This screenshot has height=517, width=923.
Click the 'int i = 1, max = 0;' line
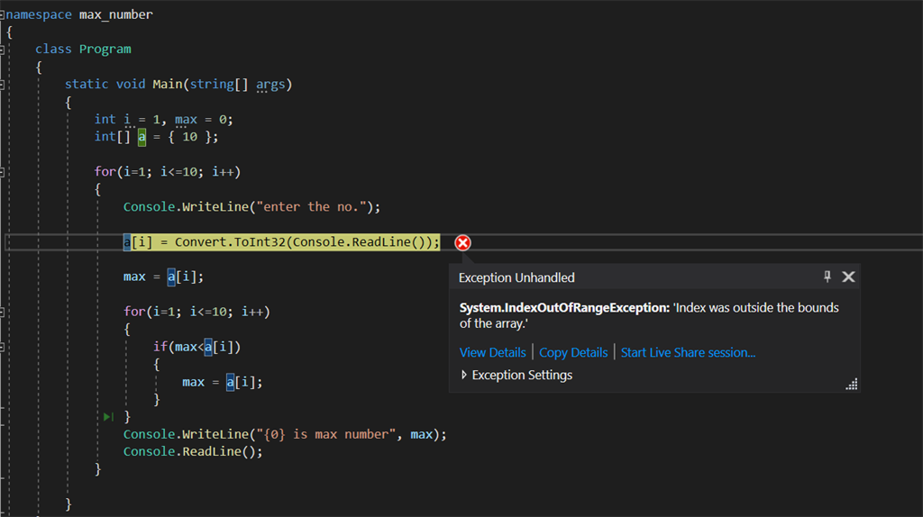tap(164, 120)
